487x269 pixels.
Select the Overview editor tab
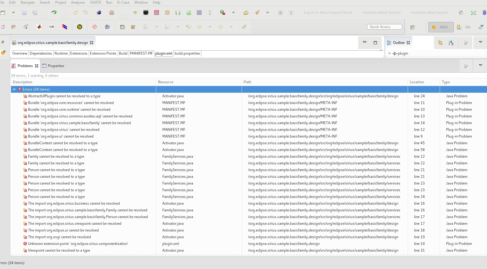(x=20, y=53)
